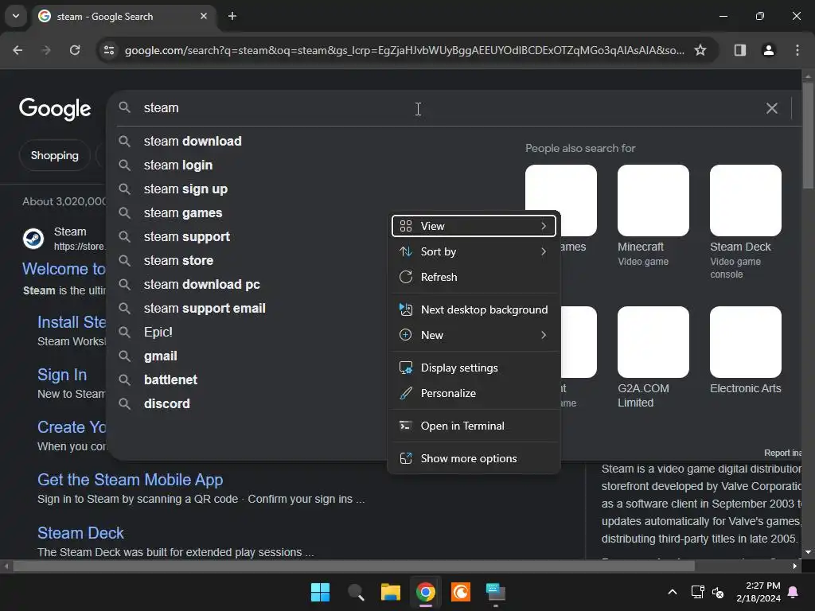Click Show more options

pos(474,459)
